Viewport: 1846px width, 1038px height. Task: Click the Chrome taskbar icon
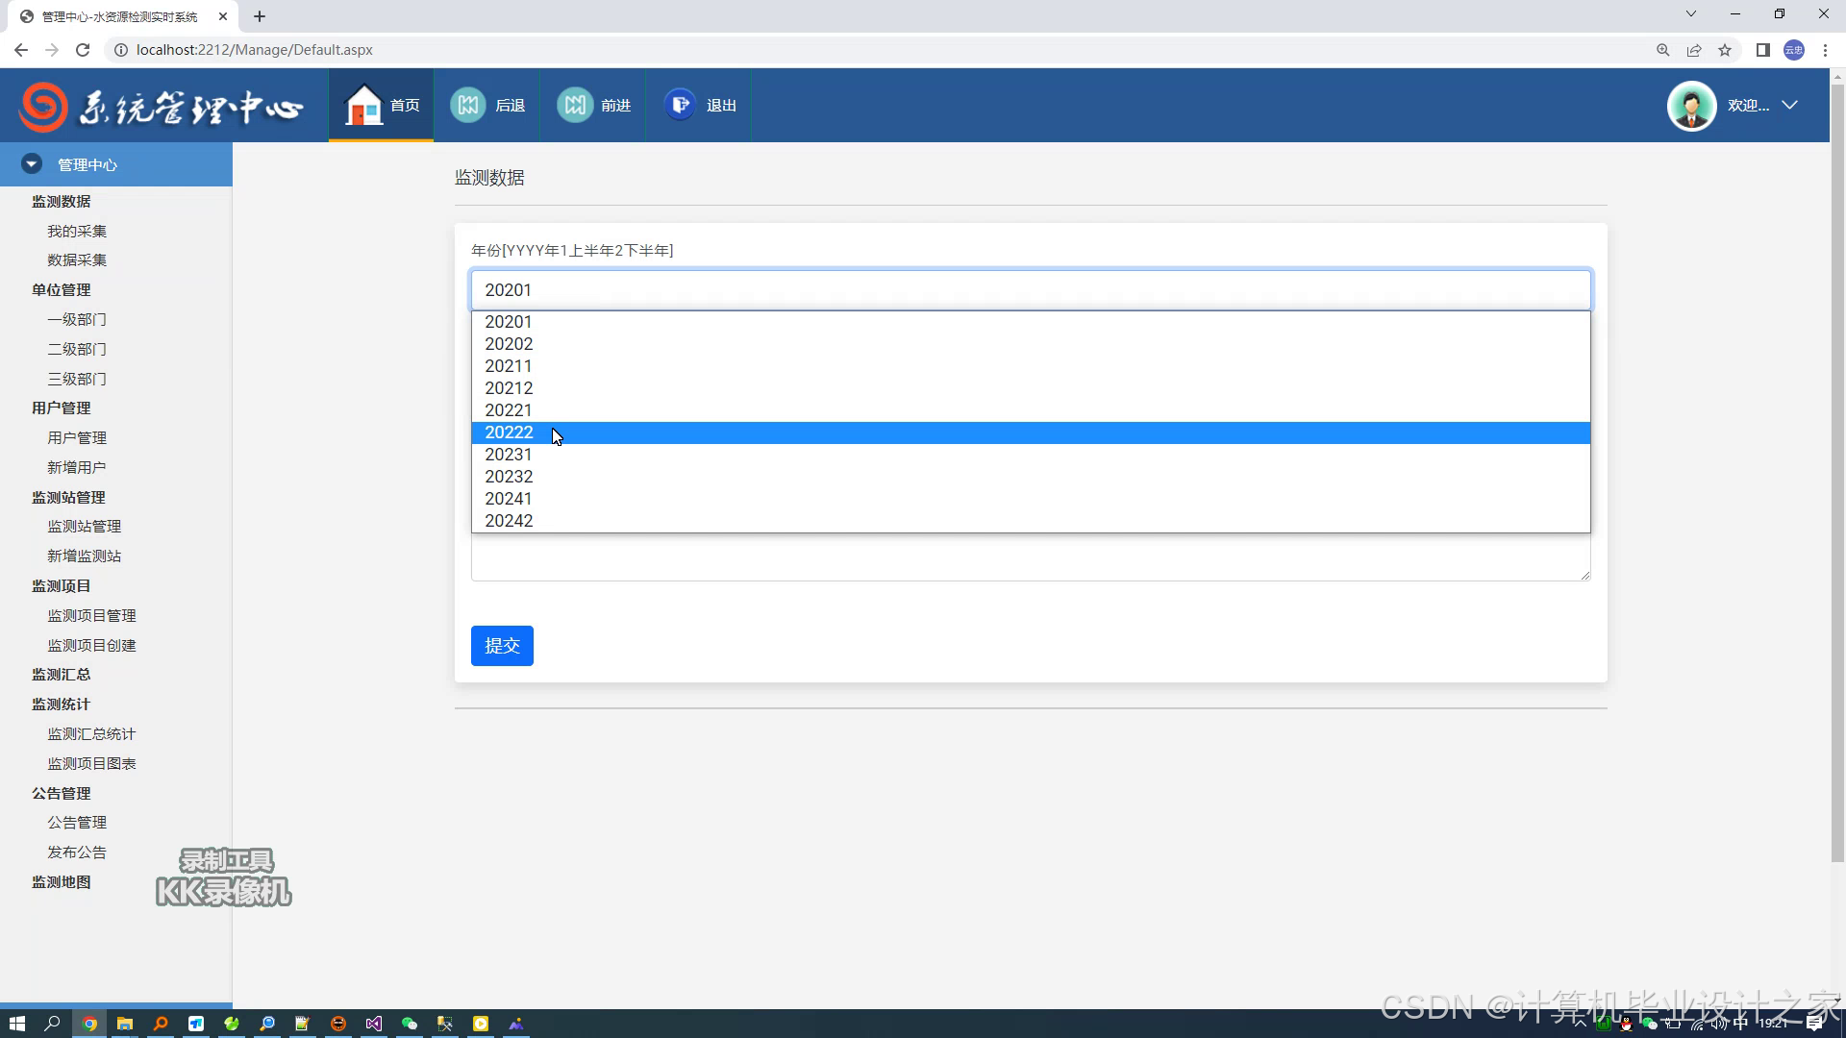click(89, 1024)
